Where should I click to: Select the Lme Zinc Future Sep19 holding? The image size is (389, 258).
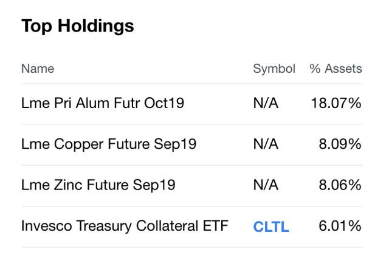coord(98,185)
